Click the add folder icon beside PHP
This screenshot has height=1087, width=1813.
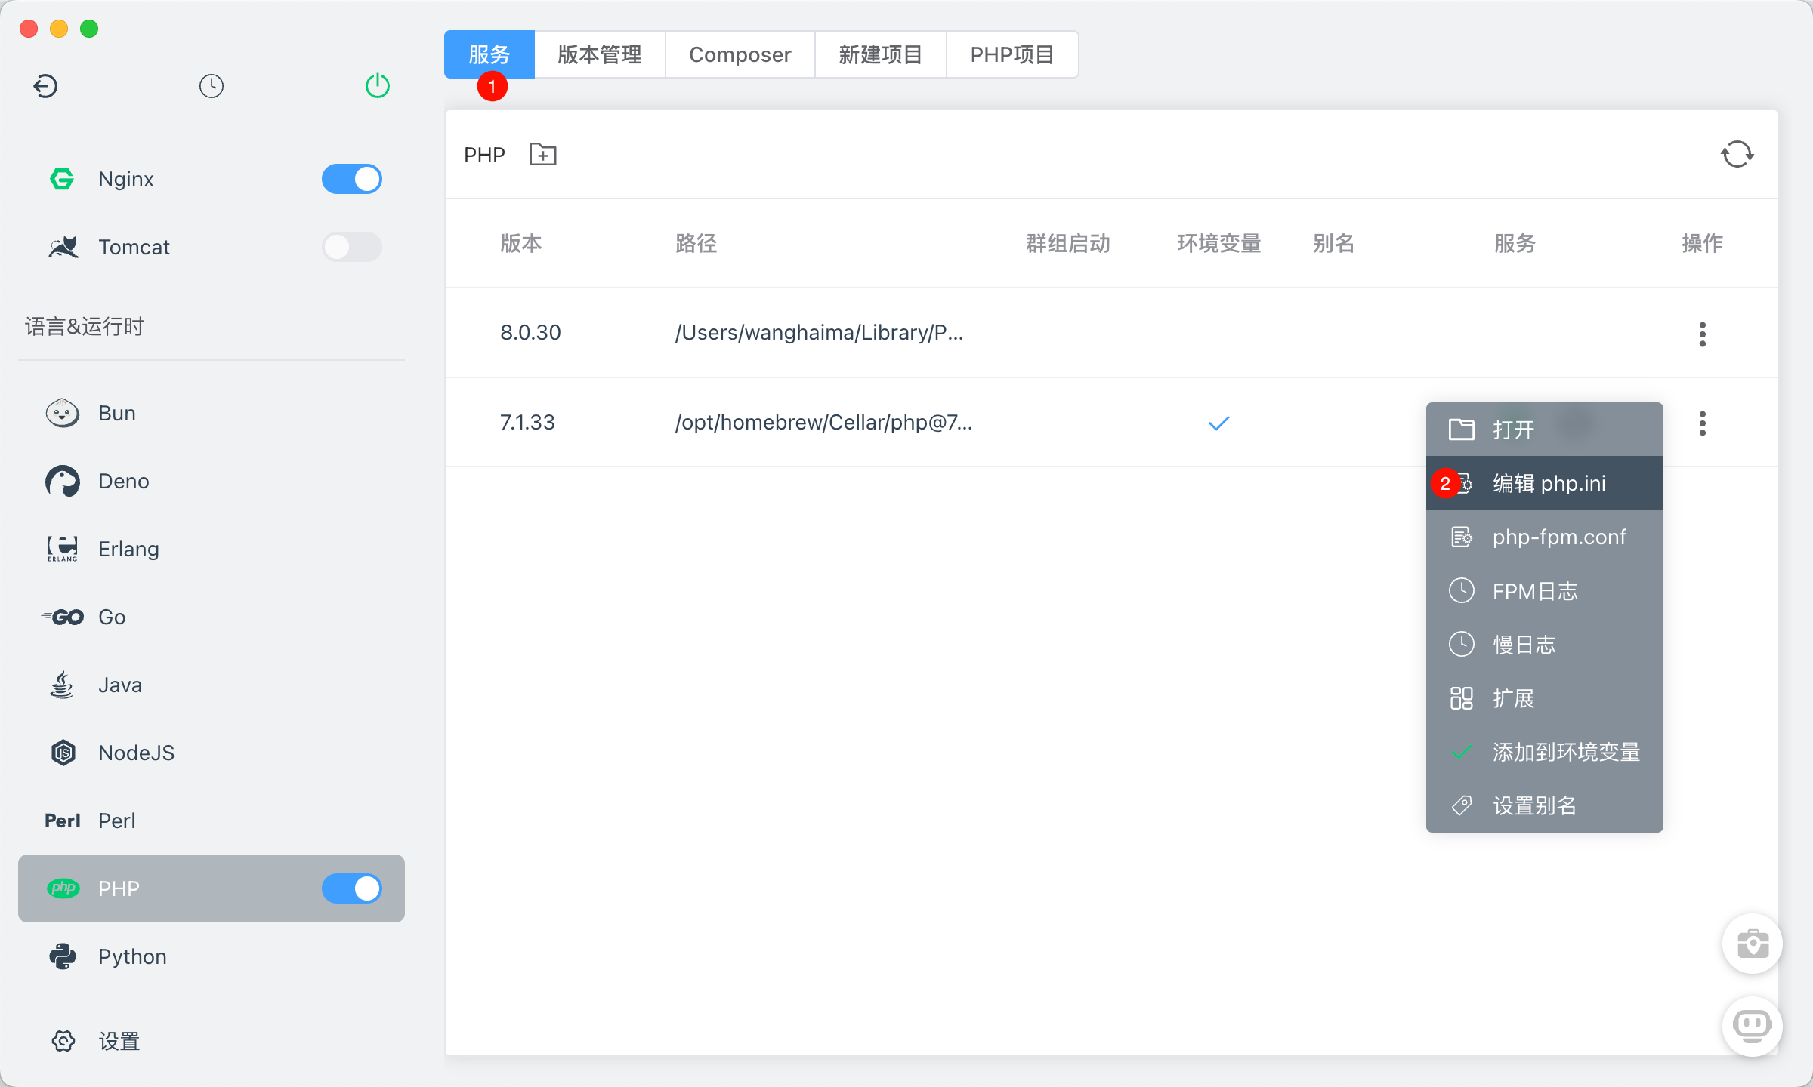[x=543, y=155]
